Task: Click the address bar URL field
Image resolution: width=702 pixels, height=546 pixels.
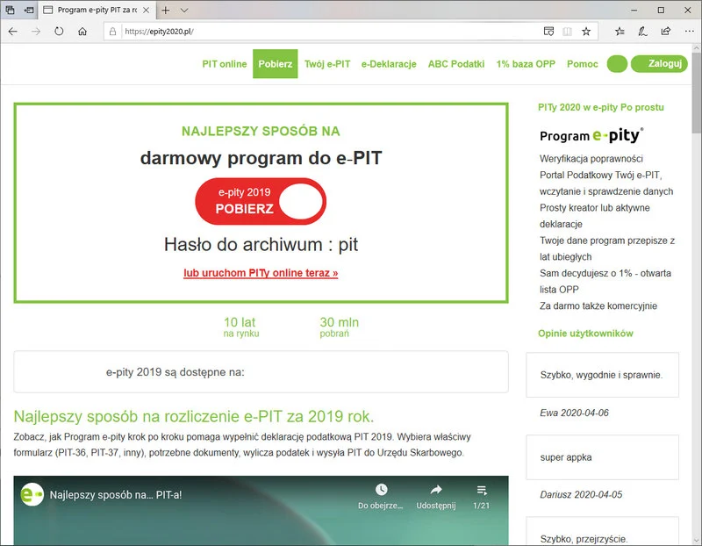Action: click(x=325, y=31)
